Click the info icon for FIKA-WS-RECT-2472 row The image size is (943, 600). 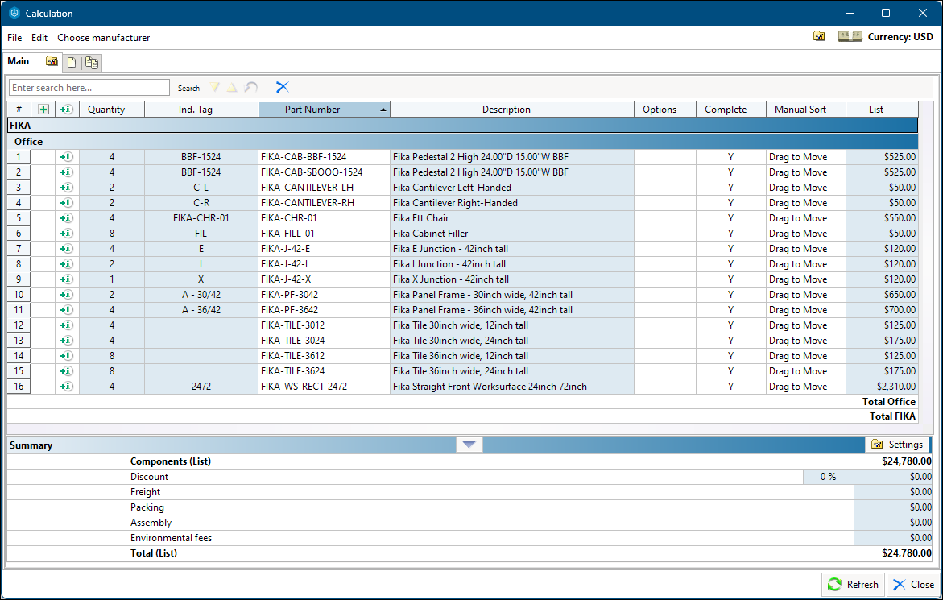[x=67, y=387]
